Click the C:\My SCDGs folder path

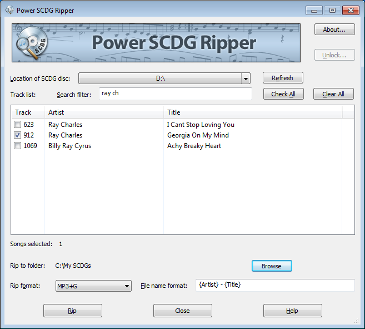pos(73,266)
